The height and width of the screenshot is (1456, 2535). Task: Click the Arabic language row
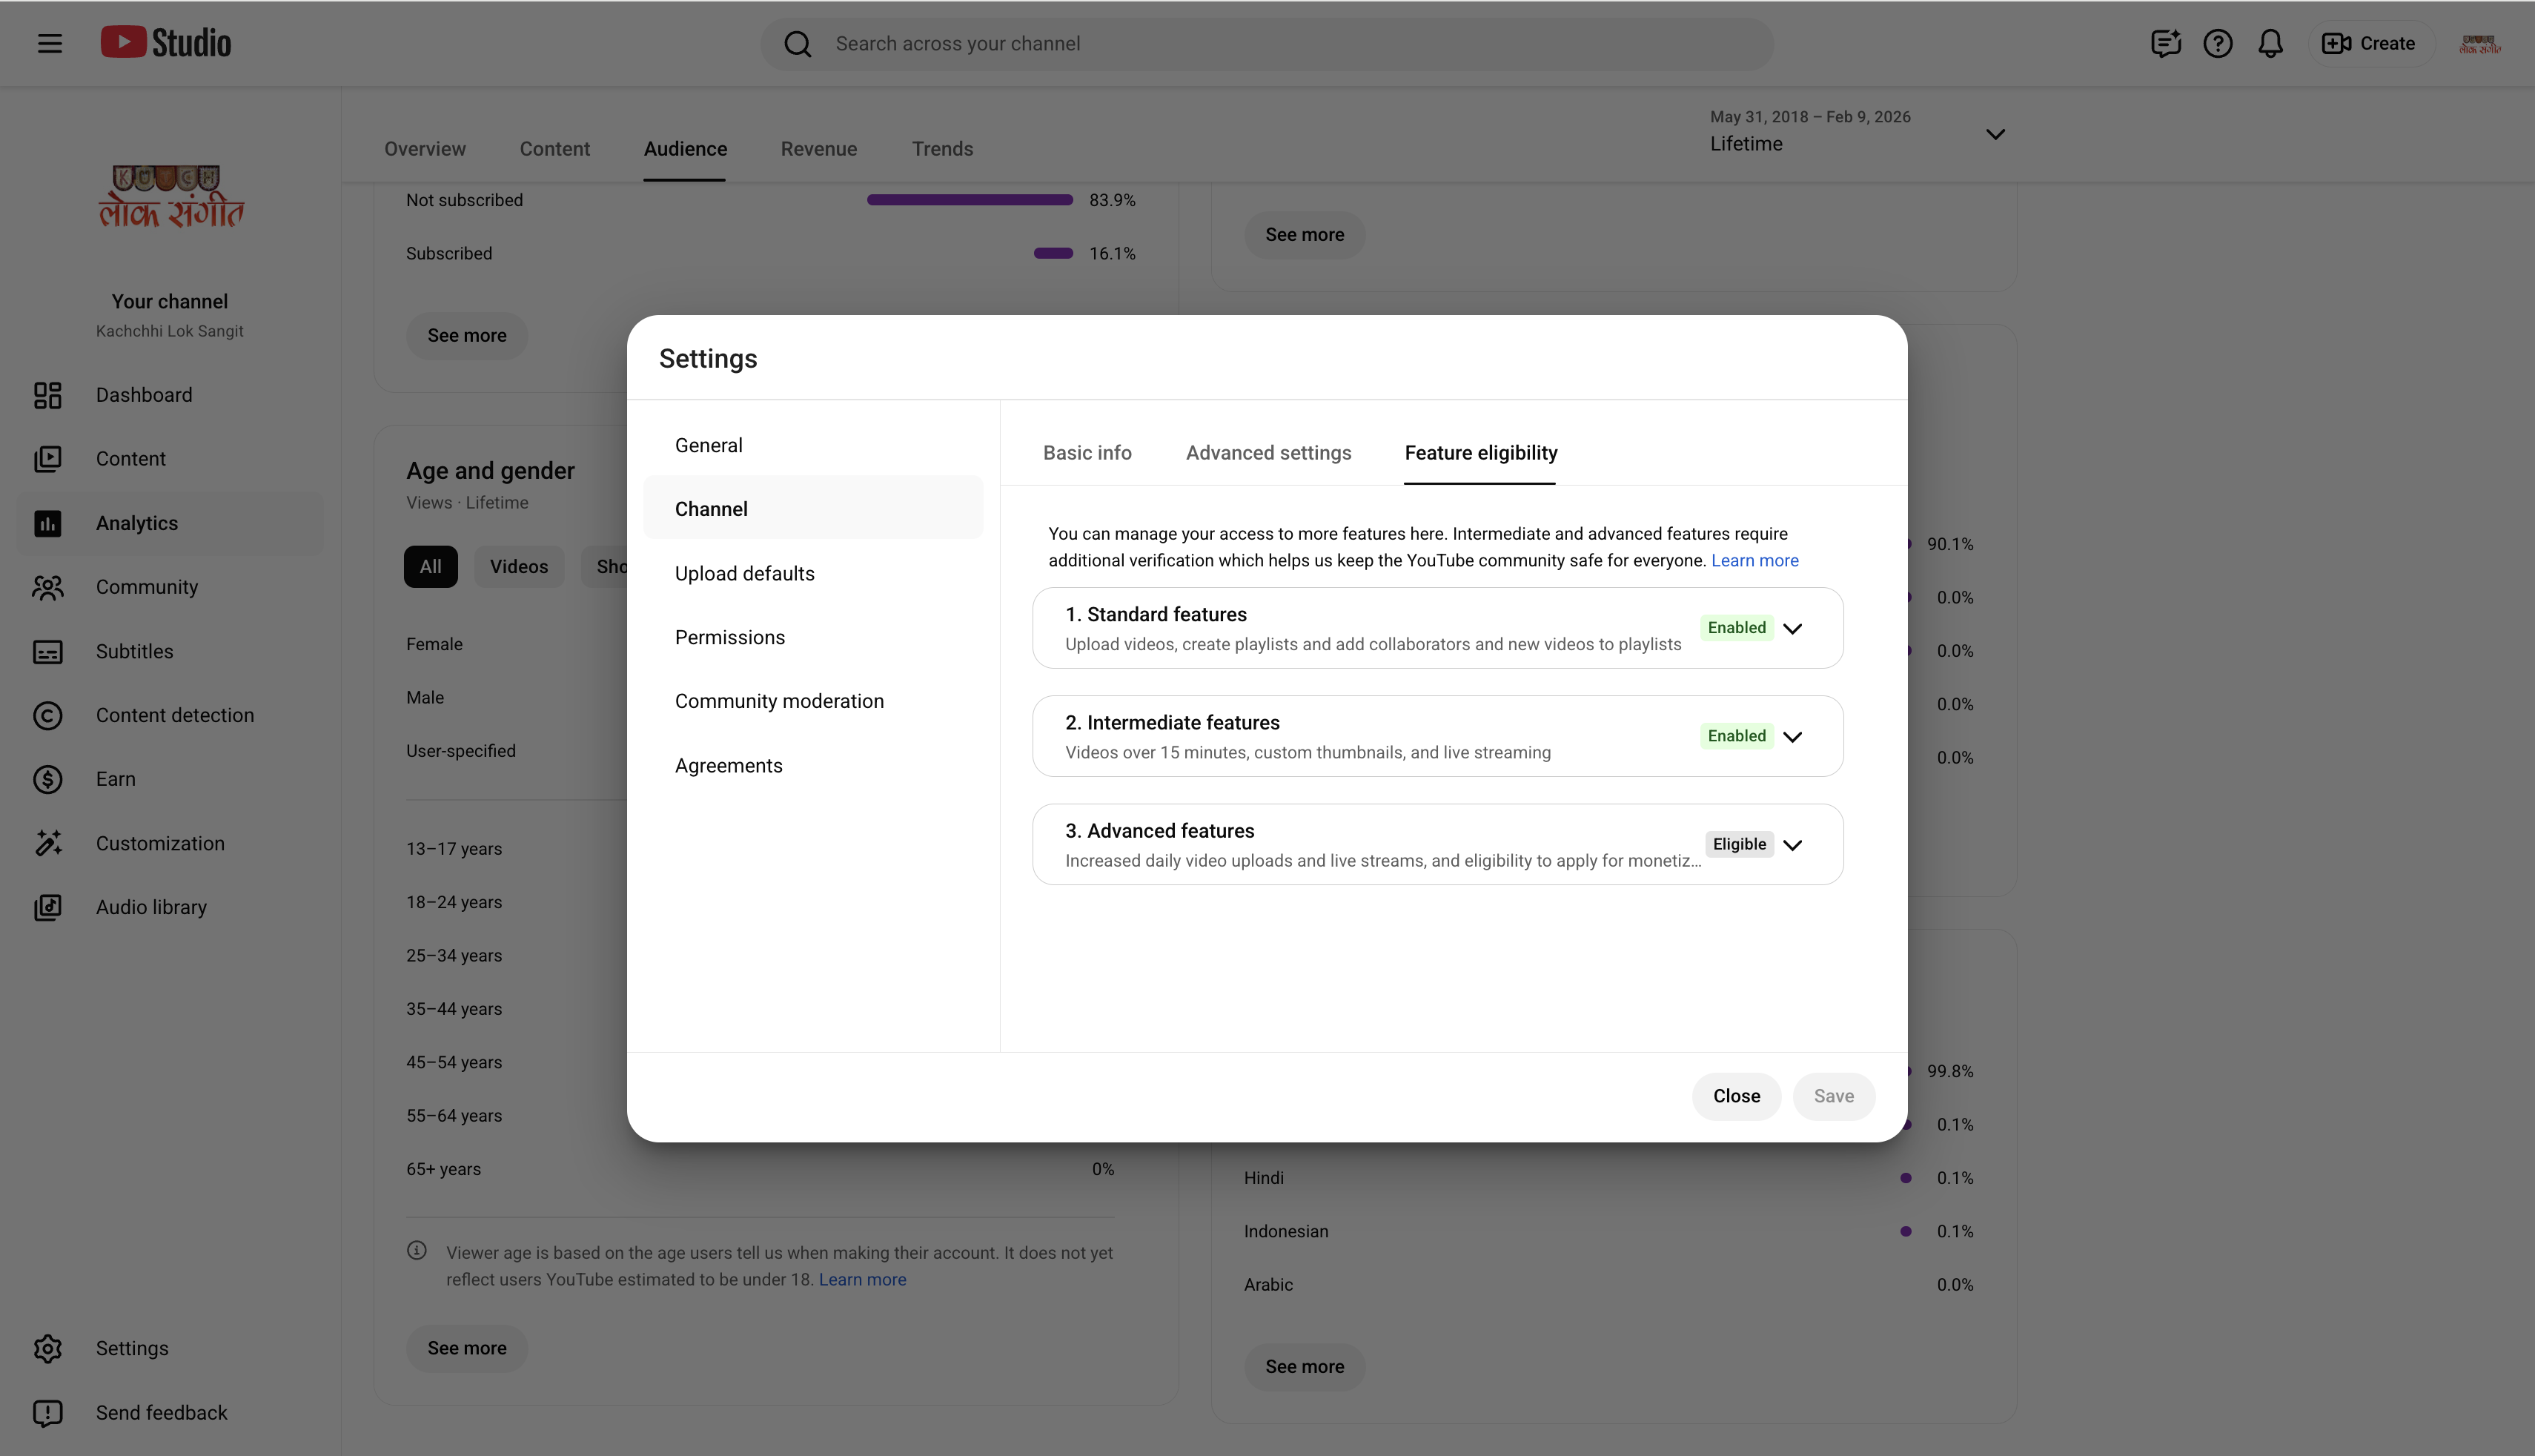click(x=1608, y=1285)
